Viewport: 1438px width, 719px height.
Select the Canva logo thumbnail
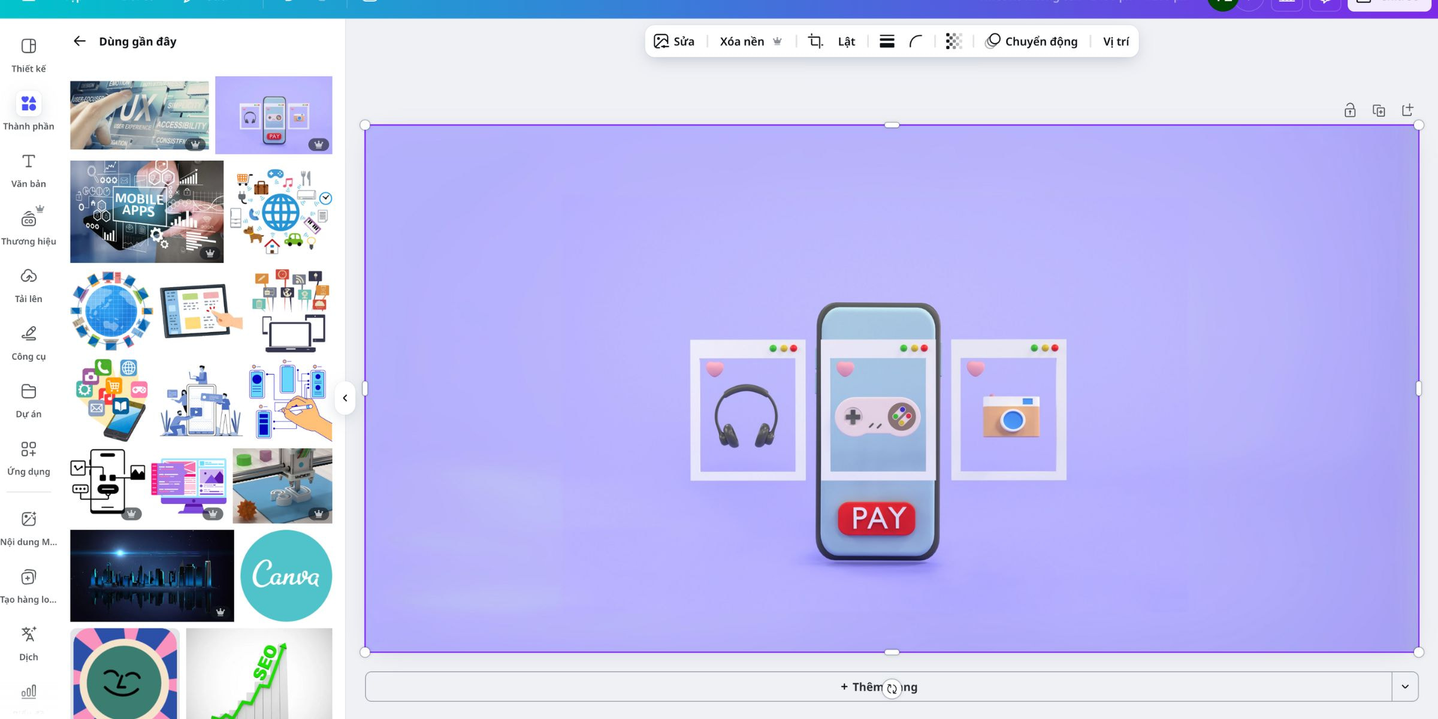click(x=286, y=575)
